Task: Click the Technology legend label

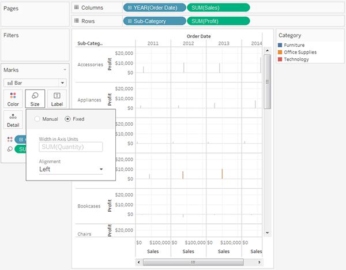Action: click(x=296, y=59)
